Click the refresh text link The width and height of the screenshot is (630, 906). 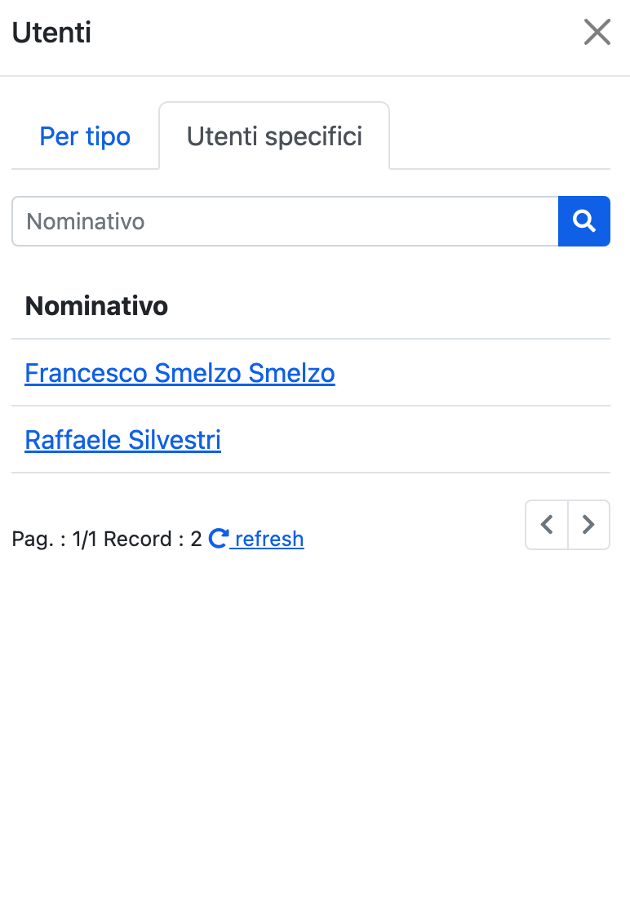click(x=269, y=539)
